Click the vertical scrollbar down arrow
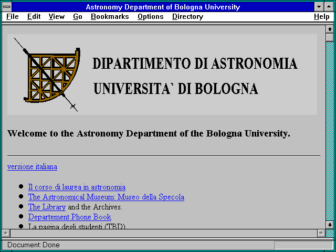Screen dimensions: 336x252 pyautogui.click(x=330, y=225)
